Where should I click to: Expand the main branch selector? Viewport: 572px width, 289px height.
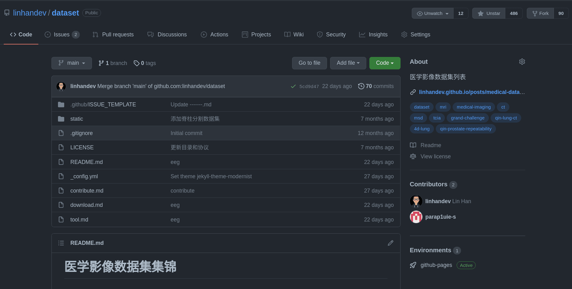(72, 63)
